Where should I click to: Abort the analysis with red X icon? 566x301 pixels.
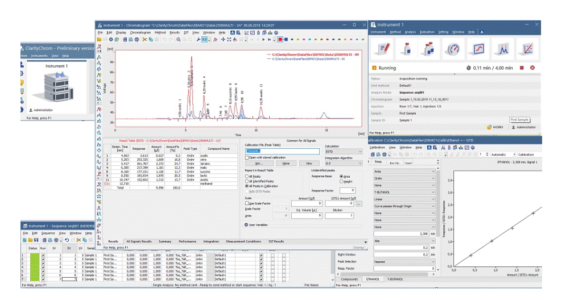pyautogui.click(x=532, y=68)
